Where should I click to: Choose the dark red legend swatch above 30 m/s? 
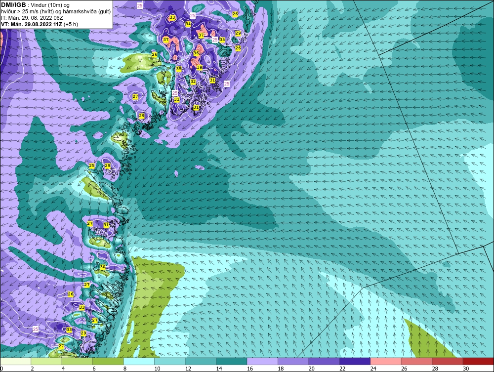479,361
